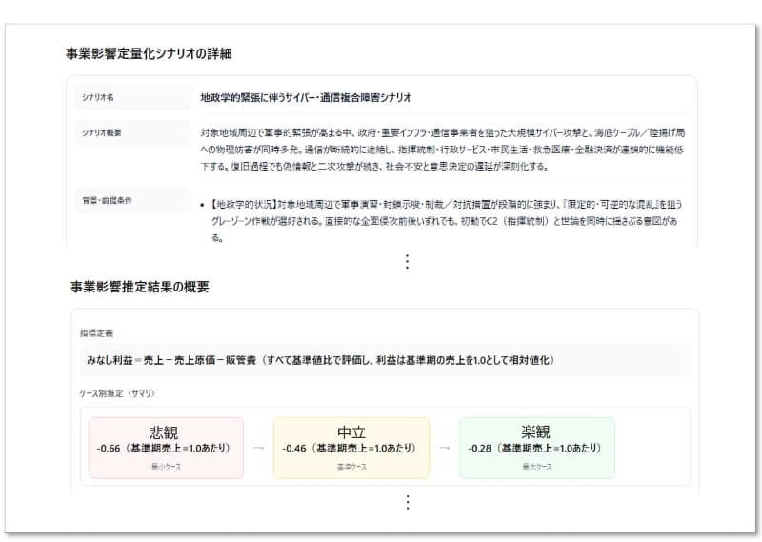Select the ケース別推定（サマリ） label
Screen dimensions: 762x542
[117, 393]
